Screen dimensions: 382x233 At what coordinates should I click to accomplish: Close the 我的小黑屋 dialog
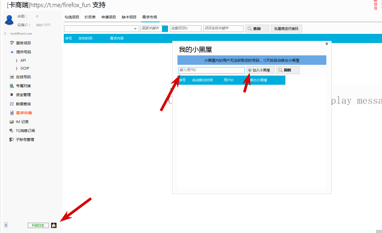(x=327, y=44)
